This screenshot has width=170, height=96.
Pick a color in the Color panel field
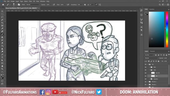pos(156,30)
